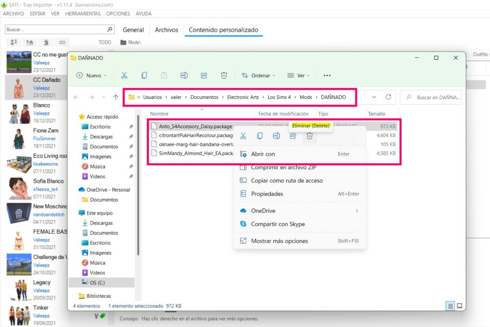Click the lisabeesims creator link
Viewport: 490px width, 327px height.
[45, 163]
